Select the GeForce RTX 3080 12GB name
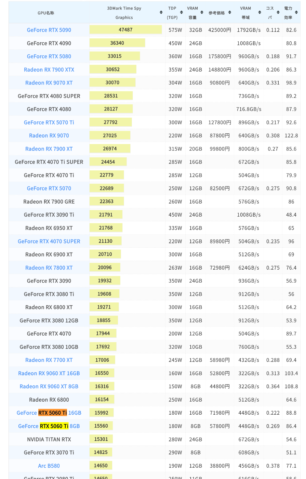 tap(49, 321)
